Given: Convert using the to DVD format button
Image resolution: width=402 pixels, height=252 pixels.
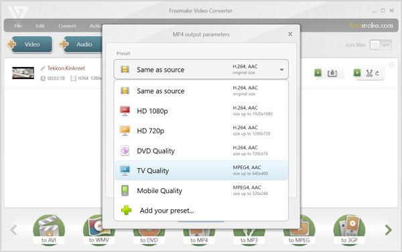Looking at the screenshot, I should tap(149, 238).
